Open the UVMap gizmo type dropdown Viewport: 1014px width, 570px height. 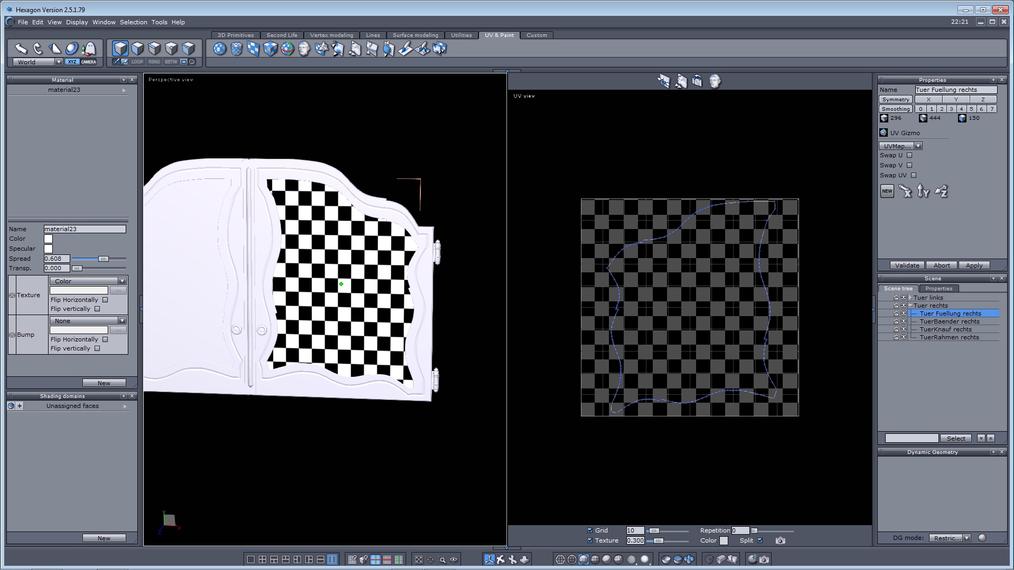[918, 146]
